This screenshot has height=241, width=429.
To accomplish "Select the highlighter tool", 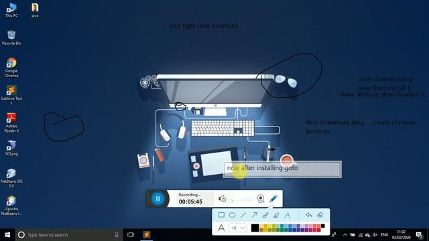I will (276, 215).
